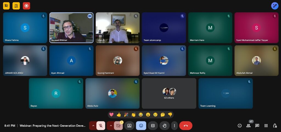
Task: Send the thumbs up reaction
Action: point(119,115)
